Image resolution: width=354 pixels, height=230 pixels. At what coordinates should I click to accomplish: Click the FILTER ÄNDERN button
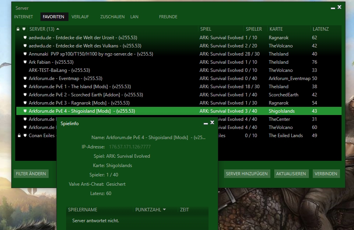pyautogui.click(x=31, y=174)
